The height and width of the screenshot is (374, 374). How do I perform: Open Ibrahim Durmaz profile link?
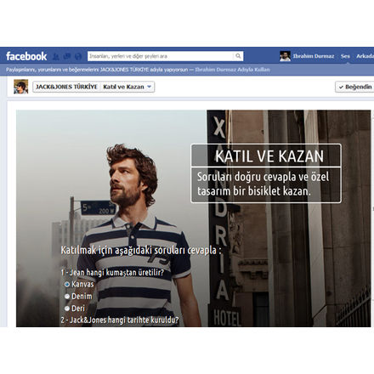coord(314,56)
